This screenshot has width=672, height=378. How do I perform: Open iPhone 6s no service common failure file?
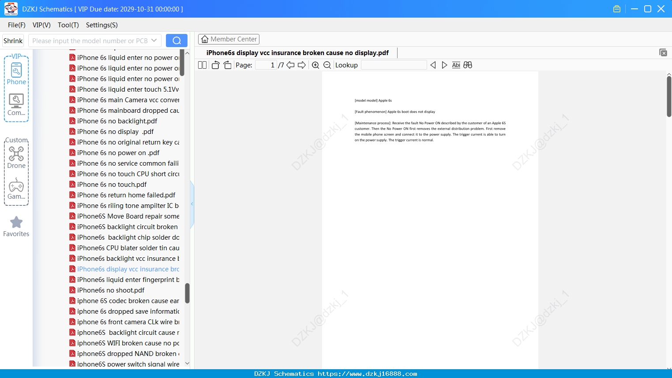128,163
